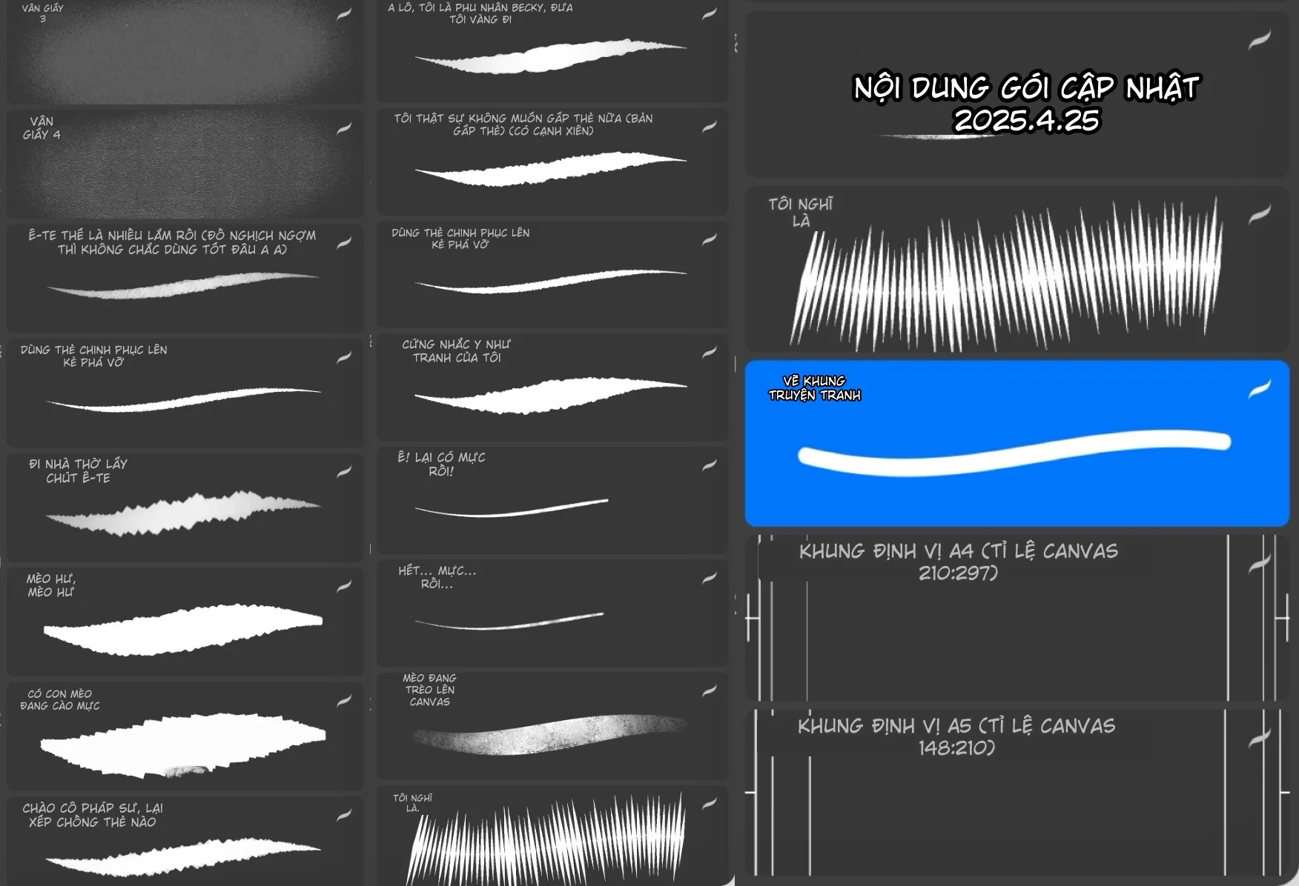Image resolution: width=1299 pixels, height=886 pixels.
Task: Click stroke icon on Khung định vị A5 brush
Action: click(x=1259, y=739)
